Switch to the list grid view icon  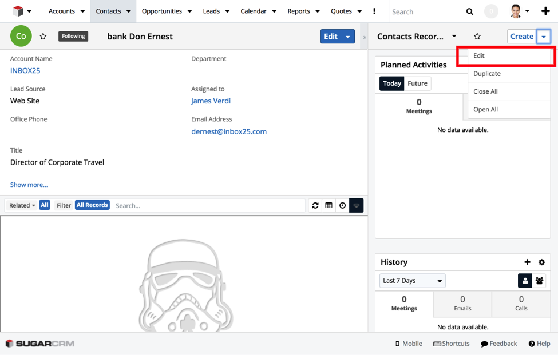(x=329, y=205)
